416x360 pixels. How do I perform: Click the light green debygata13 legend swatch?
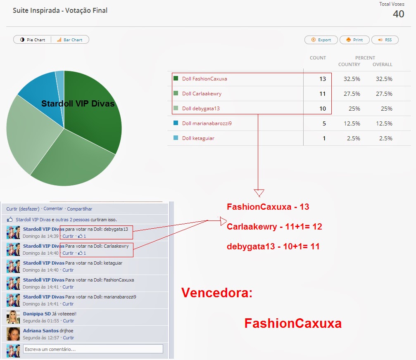pos(176,108)
